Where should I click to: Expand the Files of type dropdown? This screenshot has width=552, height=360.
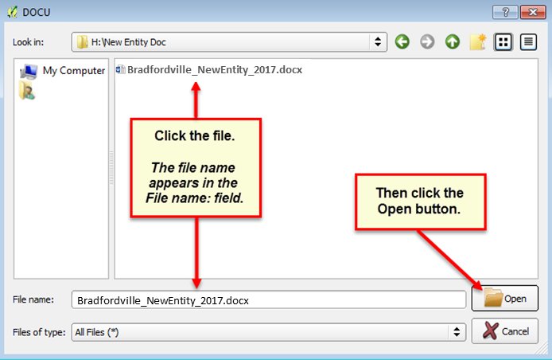457,332
